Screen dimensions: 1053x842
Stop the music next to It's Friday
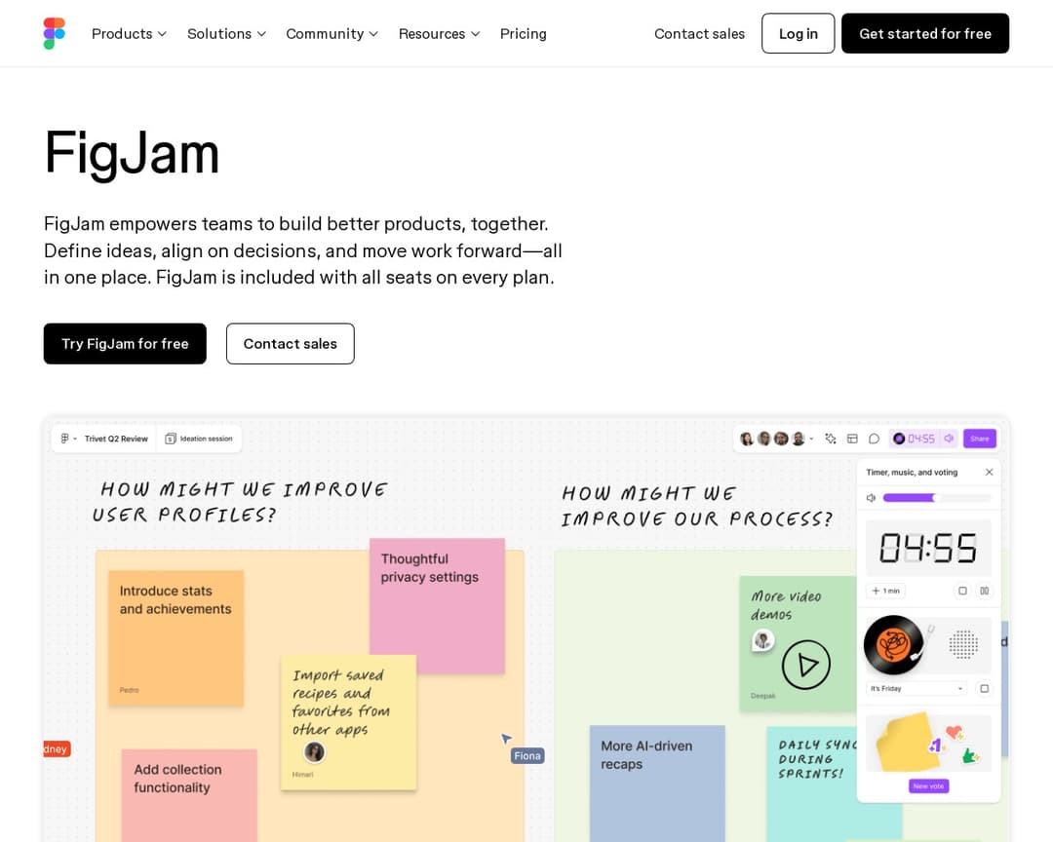click(x=985, y=688)
